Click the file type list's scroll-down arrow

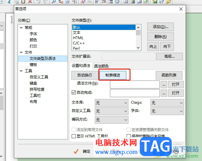(138, 48)
